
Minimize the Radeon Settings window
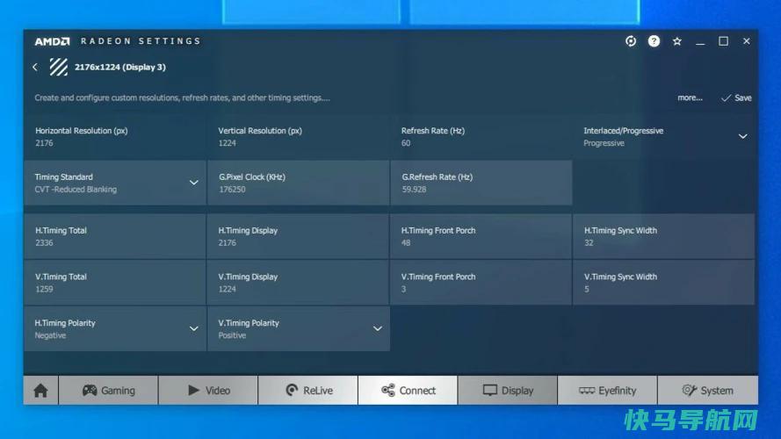[700, 42]
